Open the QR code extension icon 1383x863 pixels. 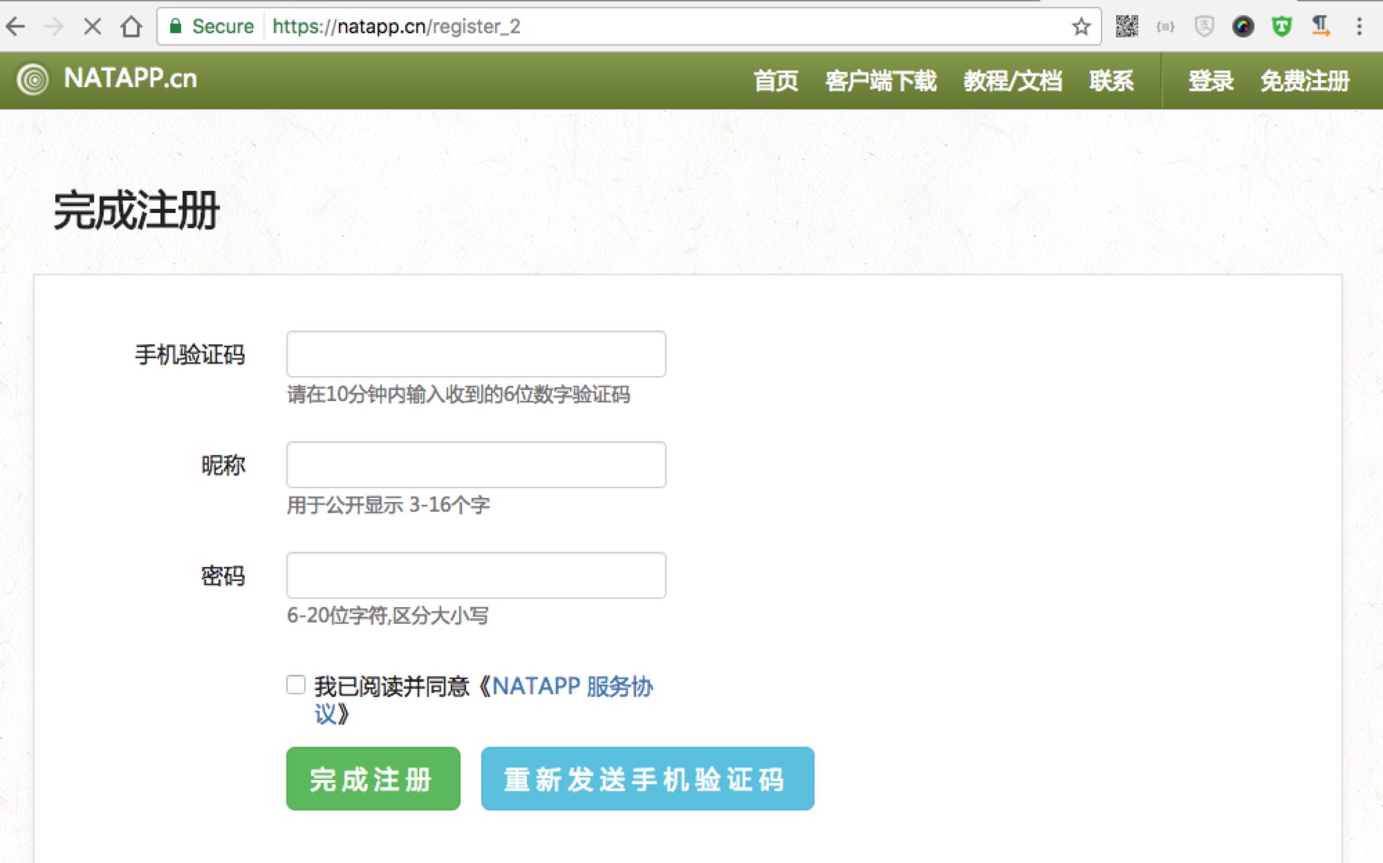coord(1126,27)
